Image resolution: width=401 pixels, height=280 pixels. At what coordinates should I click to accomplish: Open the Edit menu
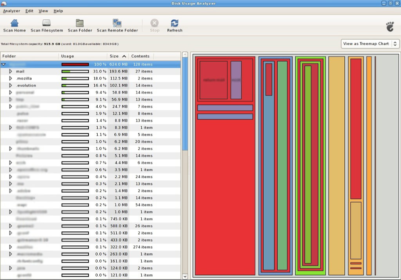29,11
